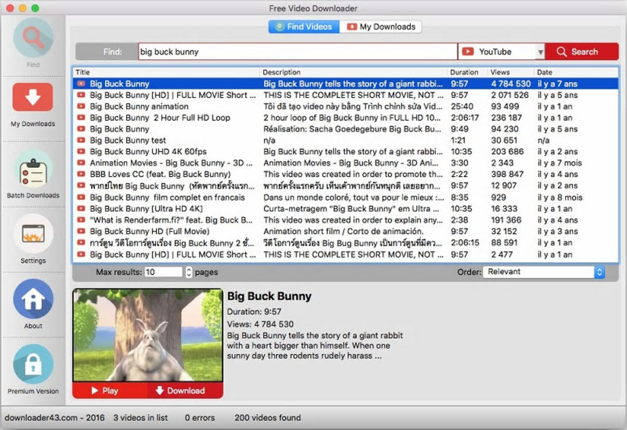Select 'BBB Loves CC (feat. Big Buck Bunny)' title

tap(160, 174)
